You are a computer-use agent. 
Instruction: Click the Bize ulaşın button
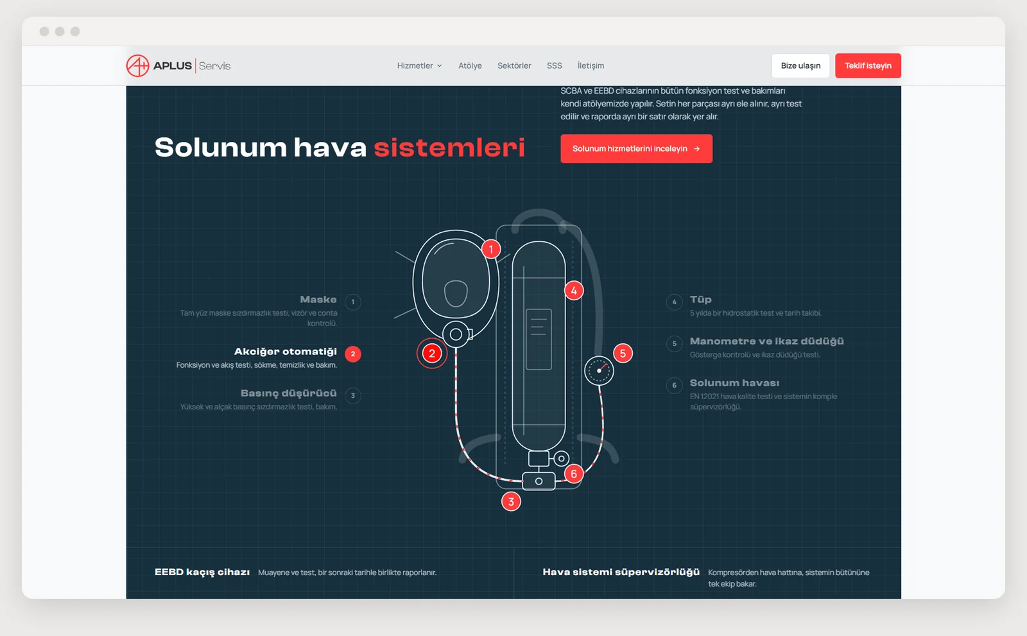click(x=800, y=65)
